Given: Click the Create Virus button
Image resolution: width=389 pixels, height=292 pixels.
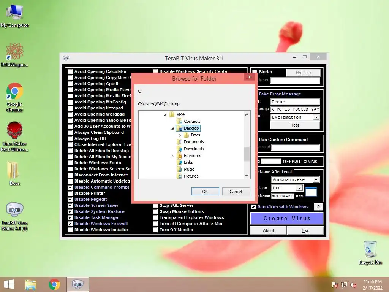Looking at the screenshot, I should click(x=287, y=219).
